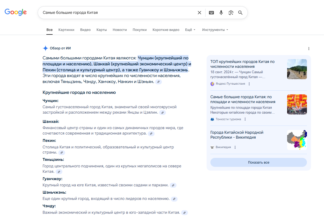The height and width of the screenshot is (217, 324).
Task: Click the Great Wall photo thumbnail
Action: (297, 69)
